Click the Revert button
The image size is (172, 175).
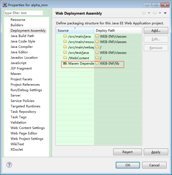(x=128, y=152)
